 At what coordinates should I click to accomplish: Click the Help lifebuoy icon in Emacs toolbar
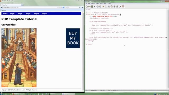point(123,7)
